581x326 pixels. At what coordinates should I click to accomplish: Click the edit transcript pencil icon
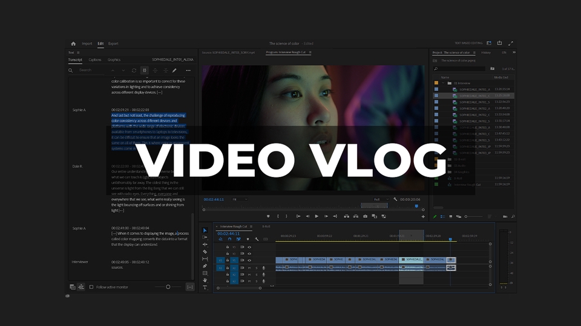174,70
